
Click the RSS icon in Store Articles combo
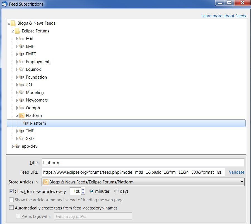click(x=46, y=182)
